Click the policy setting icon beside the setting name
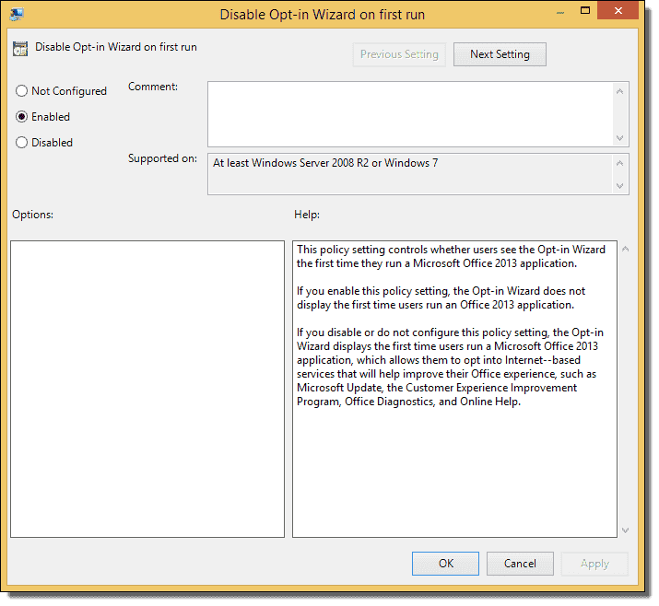 click(x=20, y=49)
